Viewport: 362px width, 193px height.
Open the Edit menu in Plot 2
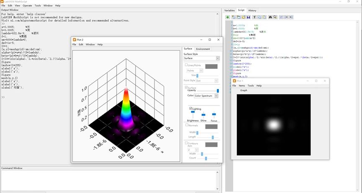[x=81, y=45]
